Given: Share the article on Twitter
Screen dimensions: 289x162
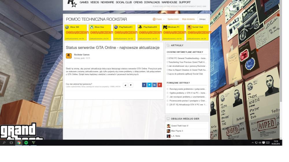Looking at the screenshot, I should click(x=149, y=85).
